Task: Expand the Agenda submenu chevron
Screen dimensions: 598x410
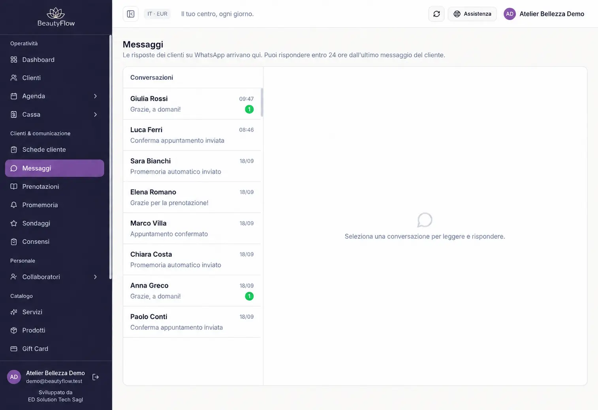Action: tap(95, 96)
